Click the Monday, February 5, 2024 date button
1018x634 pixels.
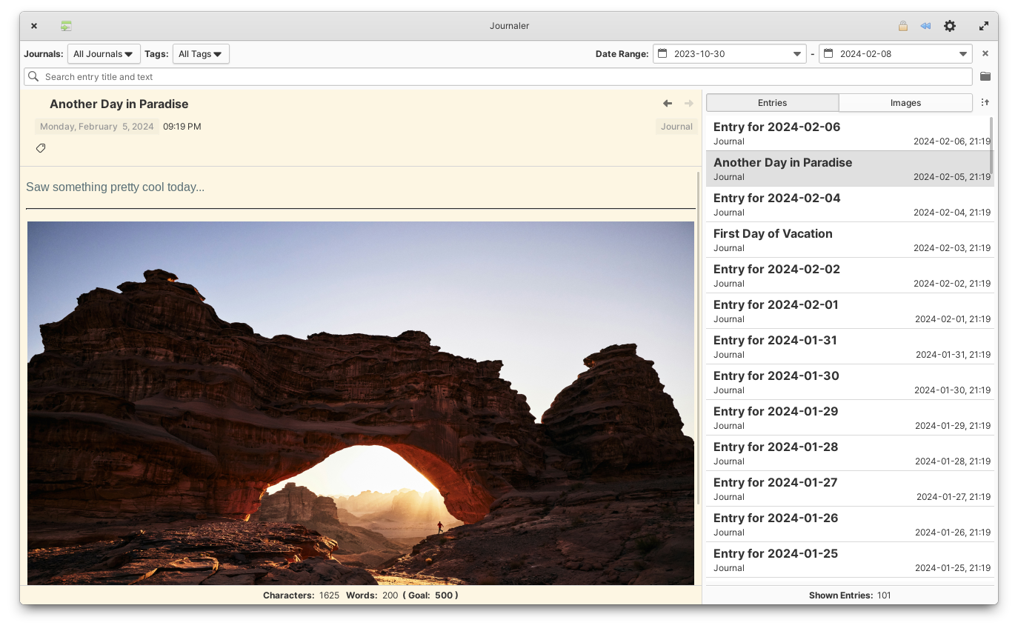(x=97, y=127)
